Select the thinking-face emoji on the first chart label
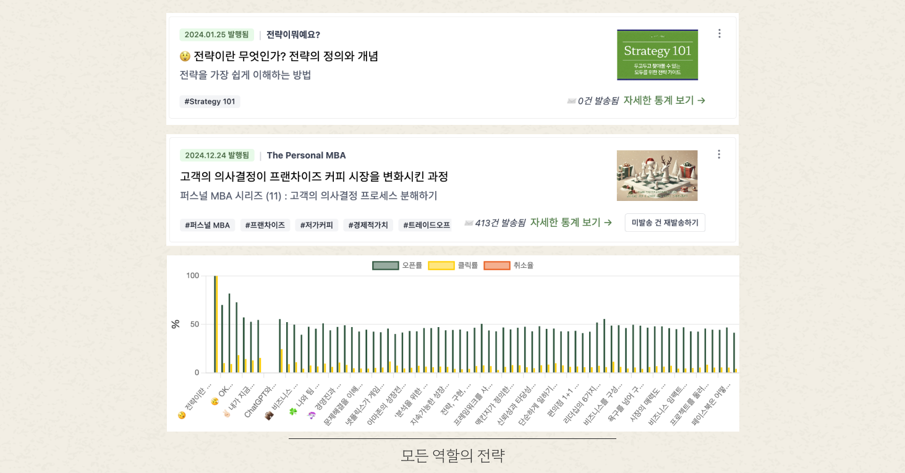The image size is (905, 473). pos(181,415)
